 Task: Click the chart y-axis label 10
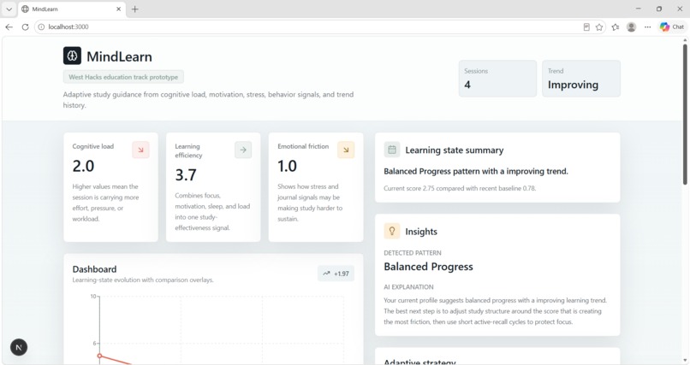pyautogui.click(x=93, y=297)
